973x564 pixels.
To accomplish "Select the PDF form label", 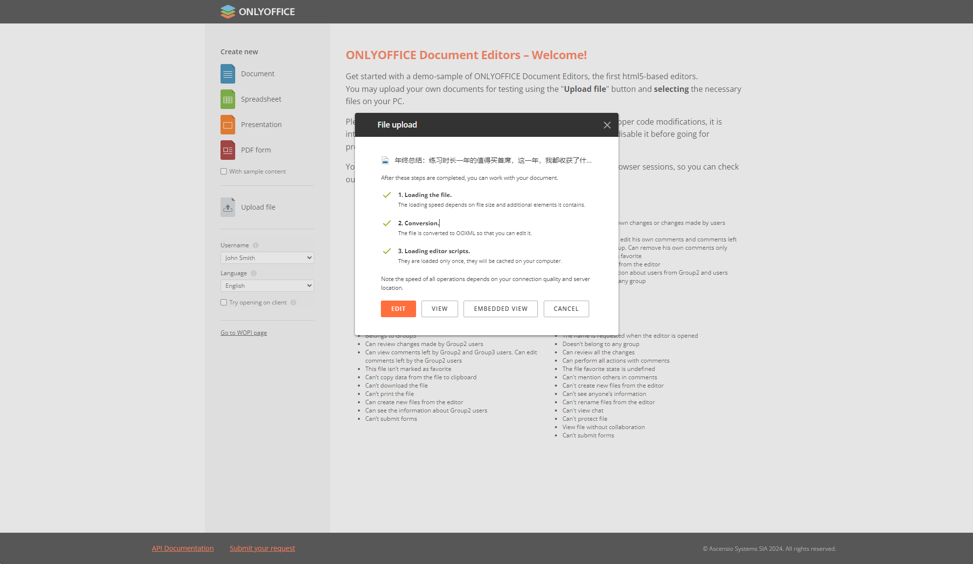I will [x=256, y=150].
